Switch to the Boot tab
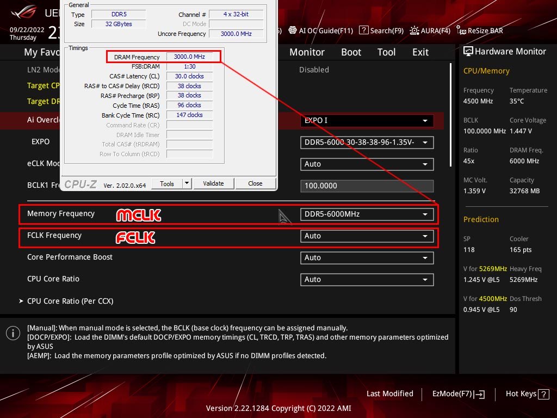 coord(351,52)
